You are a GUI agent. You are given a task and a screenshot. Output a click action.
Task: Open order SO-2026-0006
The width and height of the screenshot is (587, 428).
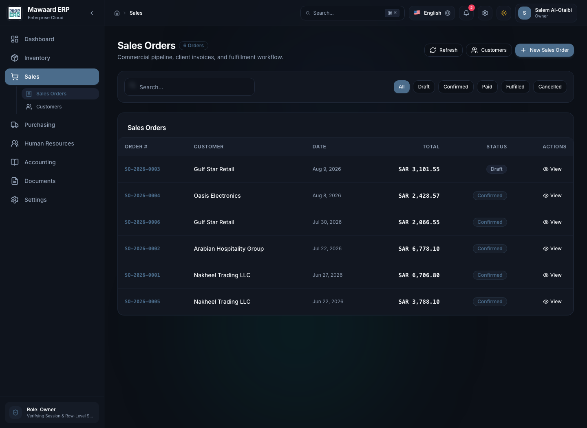point(142,222)
